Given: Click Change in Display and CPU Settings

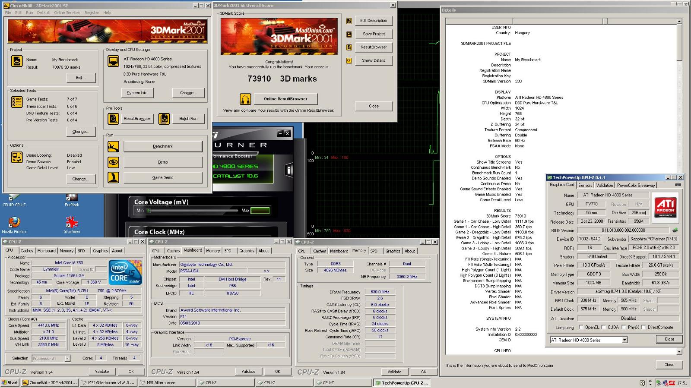Looking at the screenshot, I should 188,93.
